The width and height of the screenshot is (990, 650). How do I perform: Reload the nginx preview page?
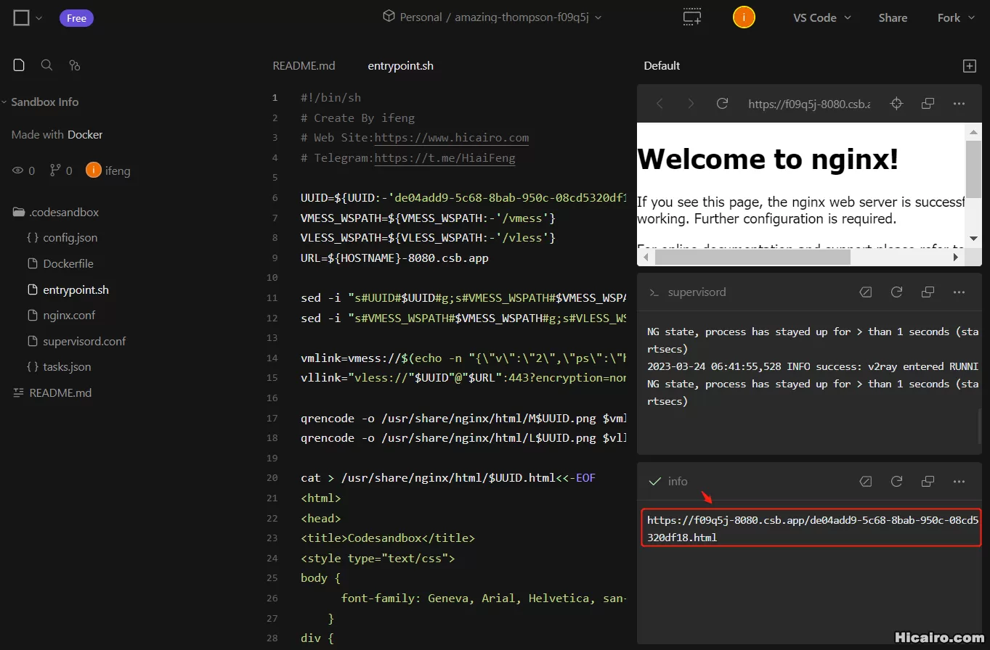722,103
